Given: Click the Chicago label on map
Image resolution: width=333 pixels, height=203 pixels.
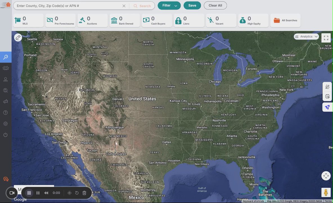Looking at the screenshot, I should pyautogui.click(x=215, y=82).
